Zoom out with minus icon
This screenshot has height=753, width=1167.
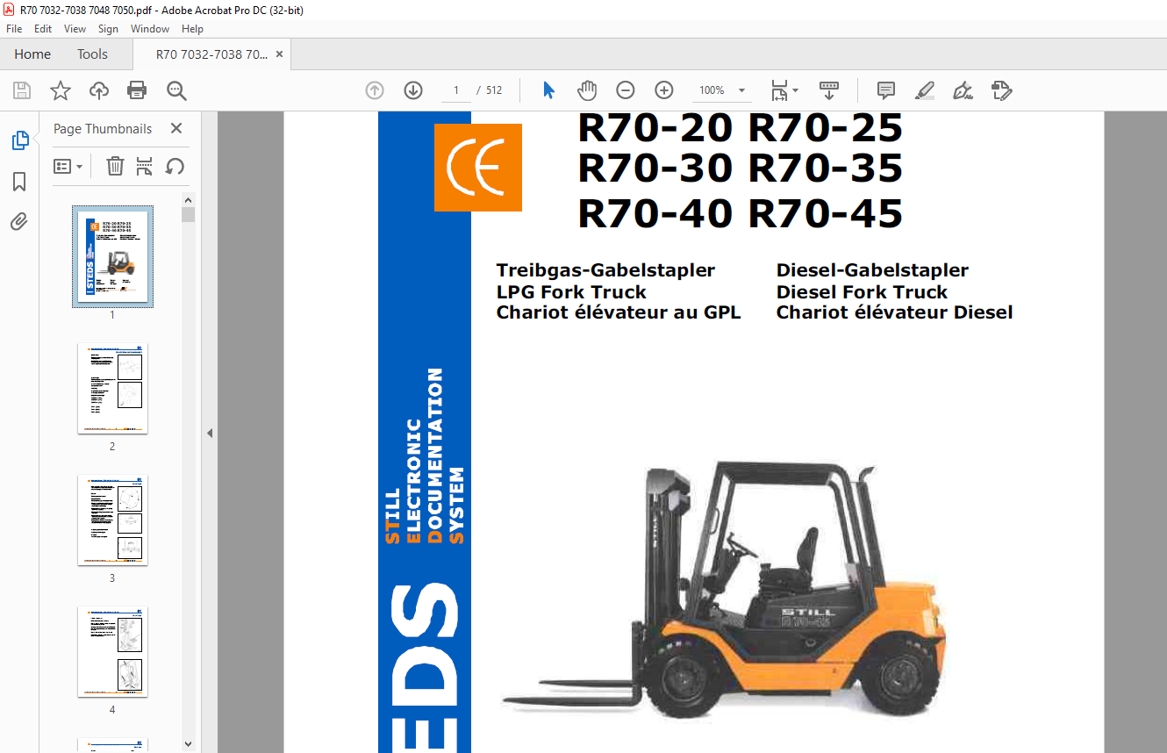click(x=626, y=90)
